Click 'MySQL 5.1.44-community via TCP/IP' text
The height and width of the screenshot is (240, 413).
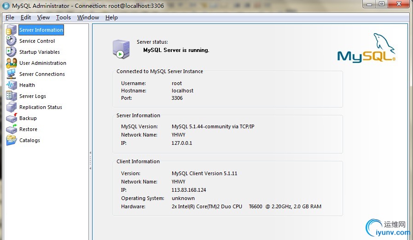[x=213, y=126]
